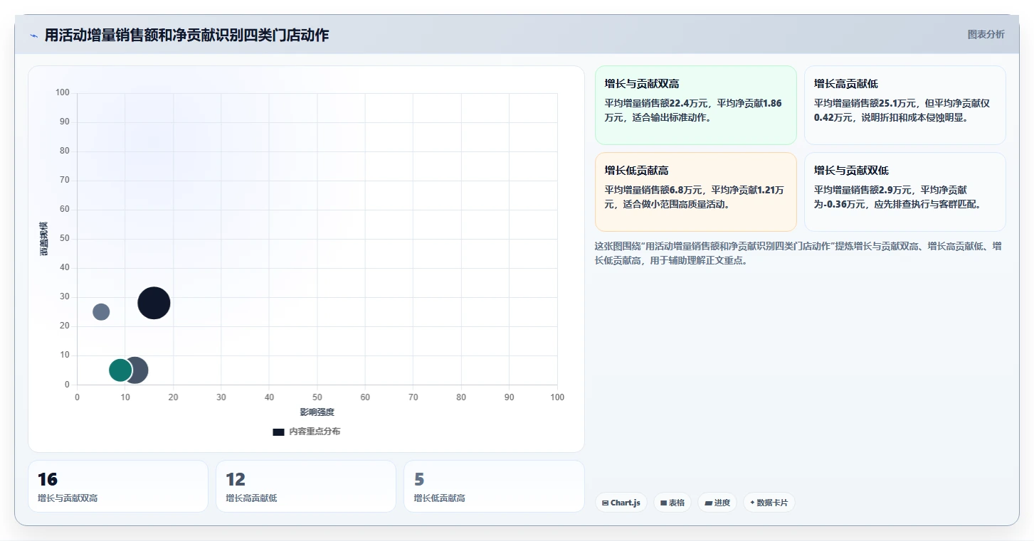This screenshot has width=1034, height=541.
Task: Click the icon in the 进度 chip
Action: click(708, 503)
